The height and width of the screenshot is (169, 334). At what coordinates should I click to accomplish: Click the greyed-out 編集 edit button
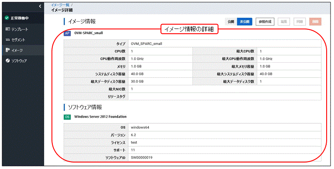point(284,22)
